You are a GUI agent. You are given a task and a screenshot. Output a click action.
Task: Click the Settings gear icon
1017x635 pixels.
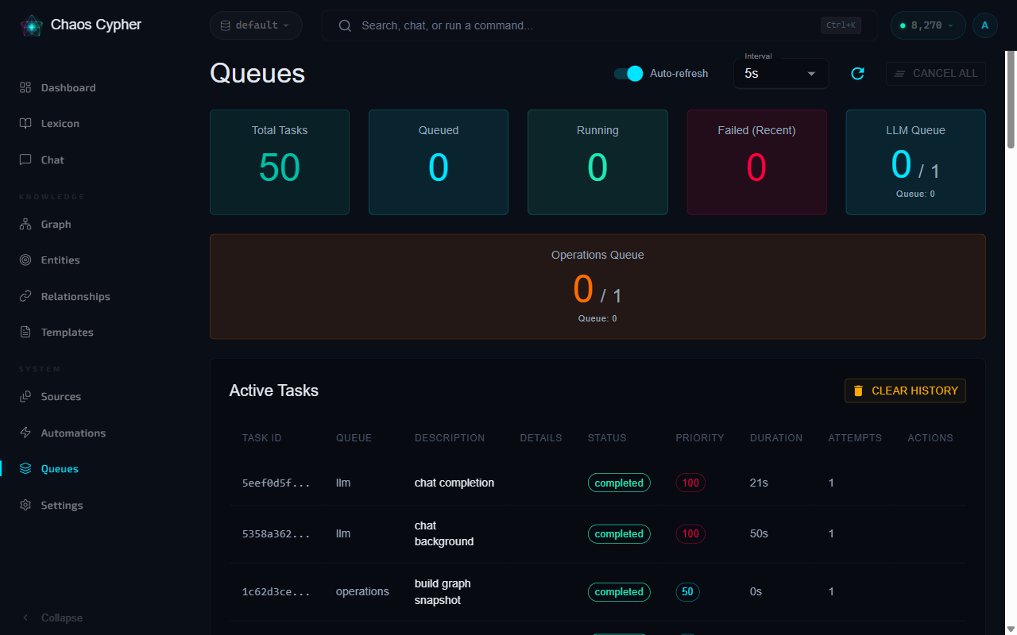coord(25,505)
